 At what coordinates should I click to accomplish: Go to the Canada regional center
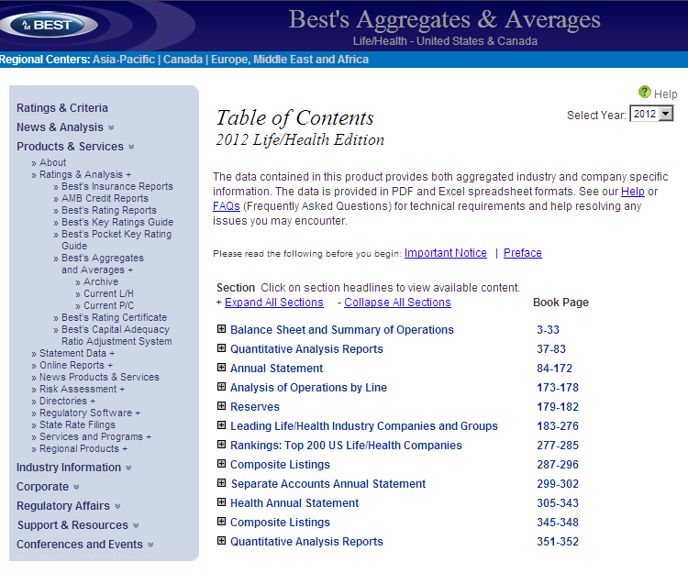[183, 60]
